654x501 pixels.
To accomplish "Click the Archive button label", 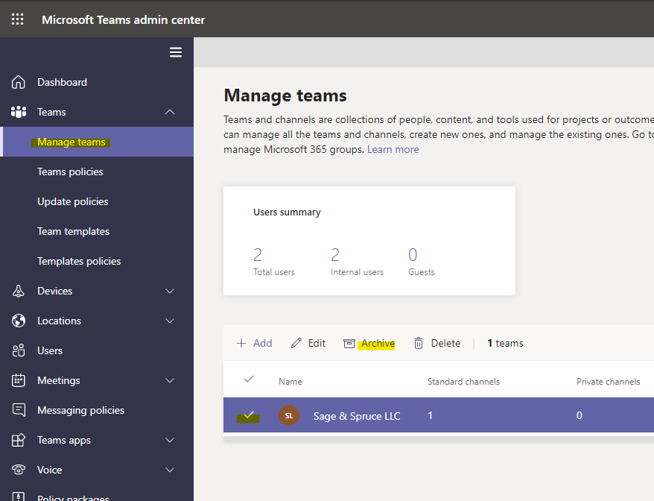I will (378, 343).
